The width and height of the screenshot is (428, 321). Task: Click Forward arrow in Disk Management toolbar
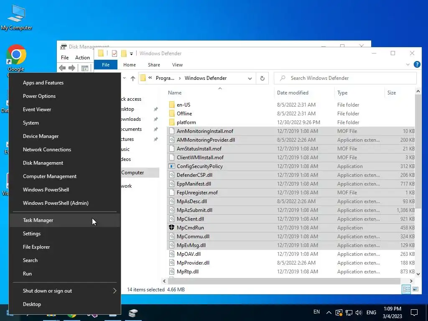pyautogui.click(x=72, y=68)
